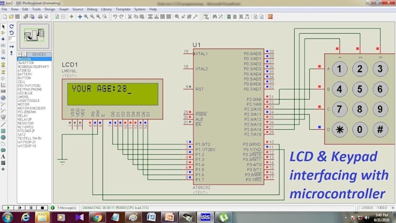
Task: Open Search and Tag binoculars tool
Action: (x=214, y=17)
